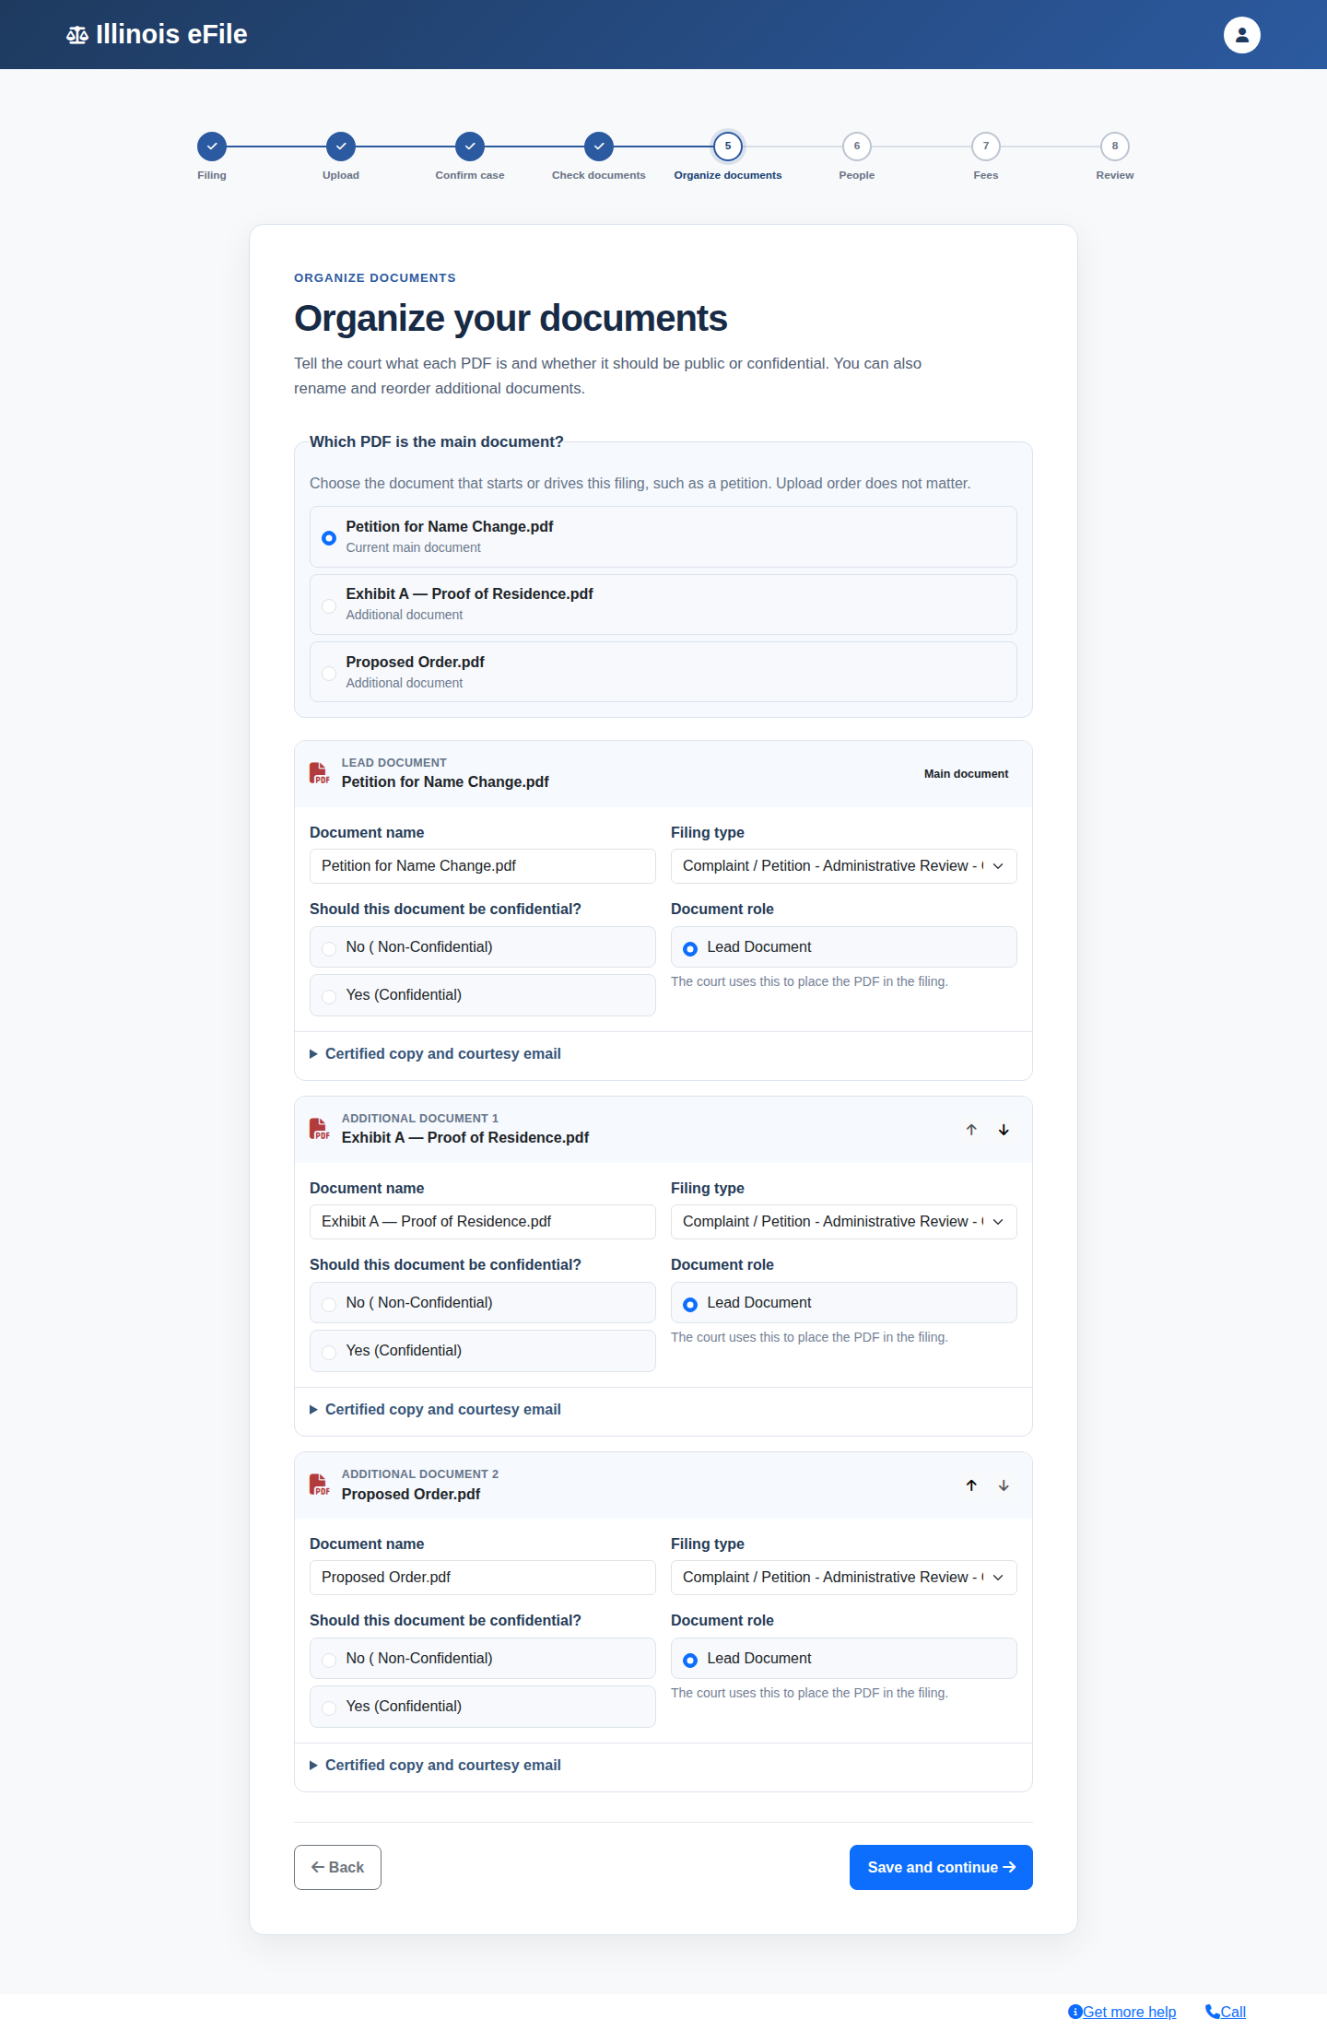Viewport: 1327px width, 2031px height.
Task: Open Filing type dropdown for Petition for Name Change
Action: 844,866
